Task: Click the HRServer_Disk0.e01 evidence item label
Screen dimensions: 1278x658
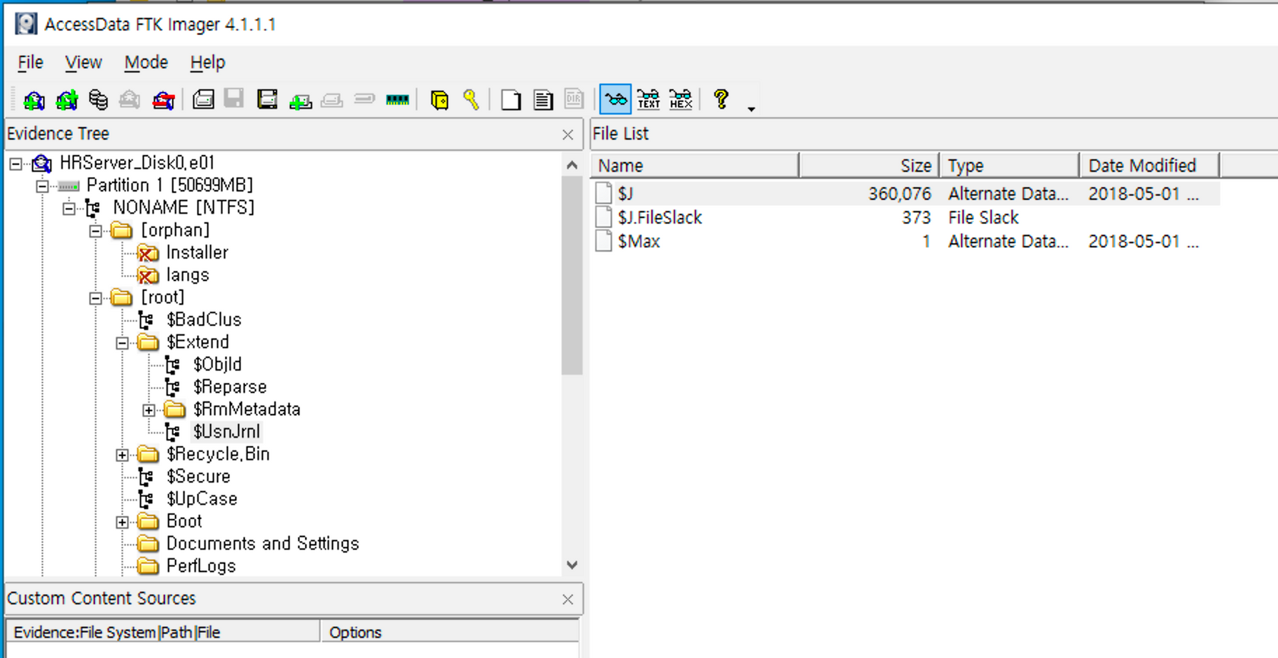Action: coord(137,163)
